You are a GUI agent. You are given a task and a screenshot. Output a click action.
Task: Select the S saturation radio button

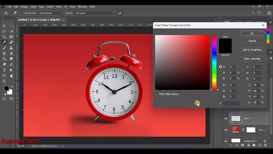click(x=221, y=73)
